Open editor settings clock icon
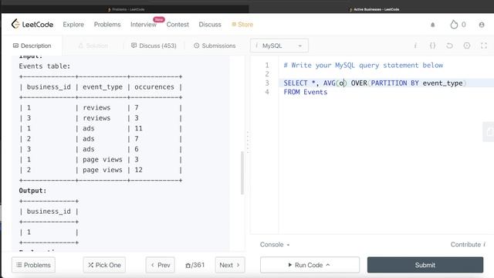This screenshot has height=278, width=494. (467, 46)
